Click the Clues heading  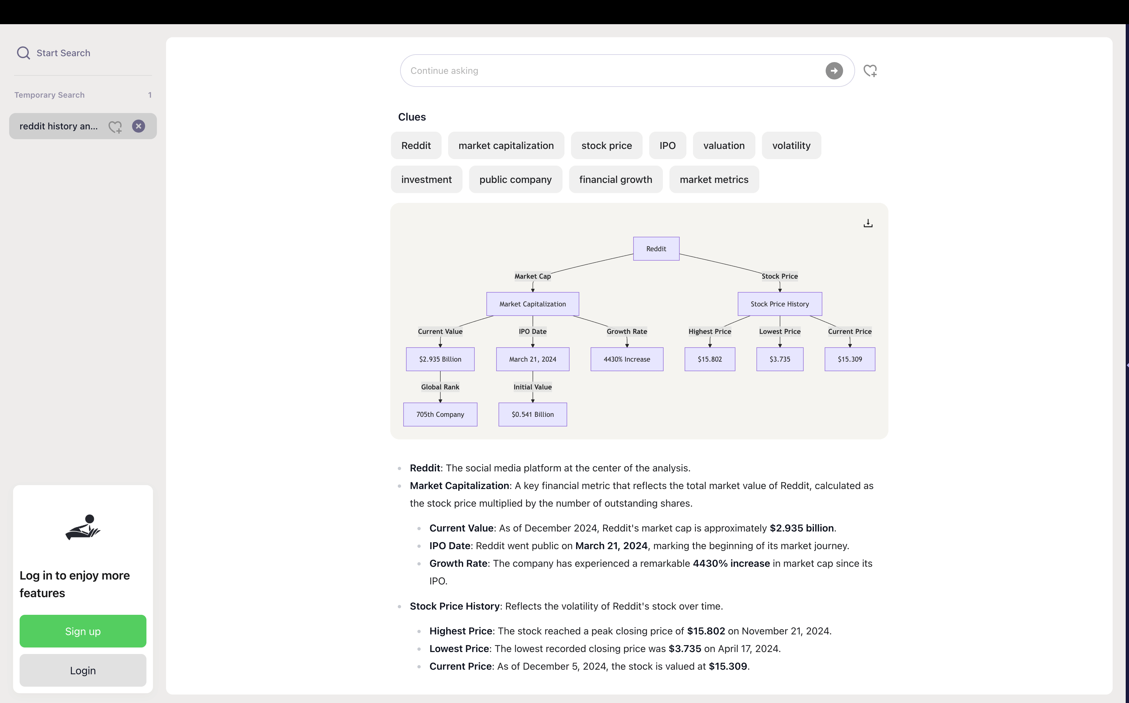click(412, 117)
